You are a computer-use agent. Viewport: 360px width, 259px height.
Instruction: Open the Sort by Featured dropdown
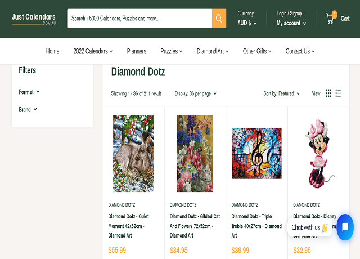point(281,93)
